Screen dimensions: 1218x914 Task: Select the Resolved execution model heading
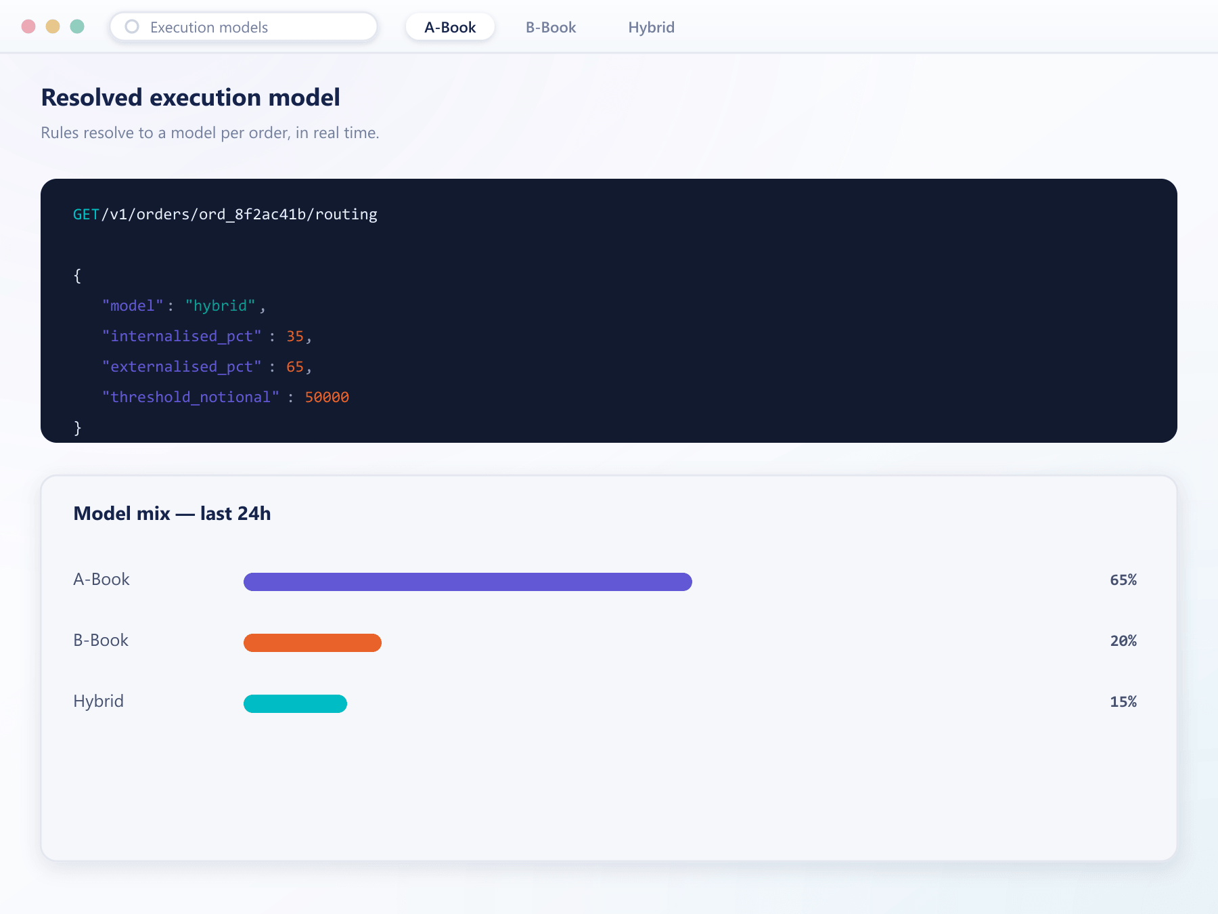pos(191,97)
